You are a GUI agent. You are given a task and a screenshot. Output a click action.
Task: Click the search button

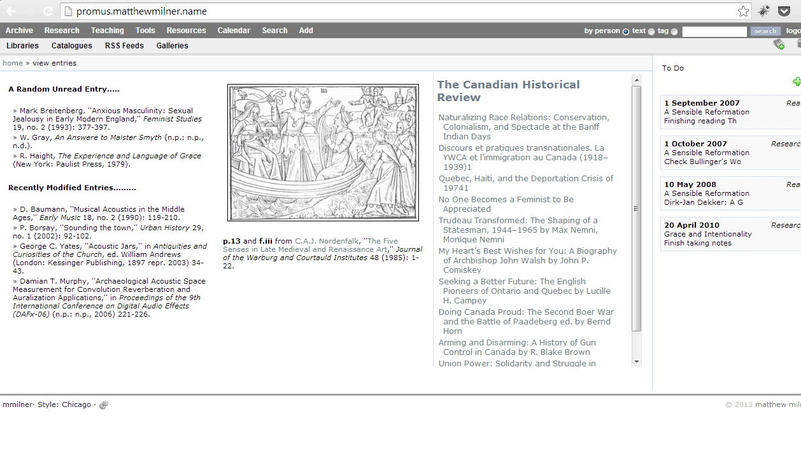tap(765, 31)
